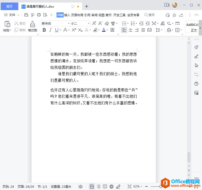Click the Print icon
The image size is (202, 190).
point(39,15)
